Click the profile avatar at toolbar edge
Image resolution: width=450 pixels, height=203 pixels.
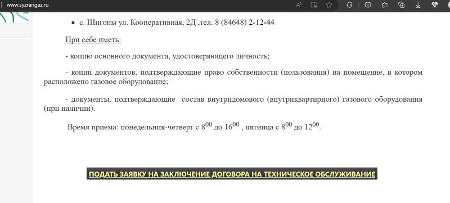click(x=448, y=5)
